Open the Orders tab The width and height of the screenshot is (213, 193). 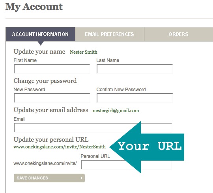(179, 34)
